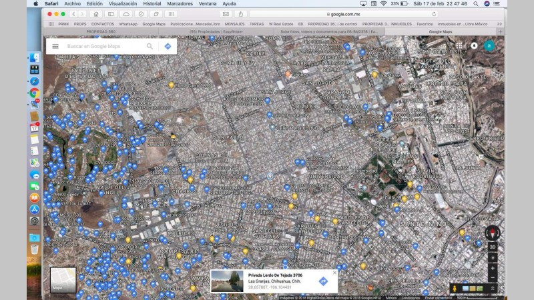Toggle Safari sidebar panel
Viewport: 534px width, 300px height.
[110, 13]
